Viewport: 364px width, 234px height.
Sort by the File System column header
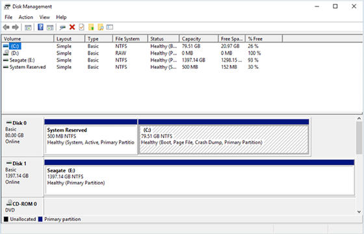click(130, 39)
